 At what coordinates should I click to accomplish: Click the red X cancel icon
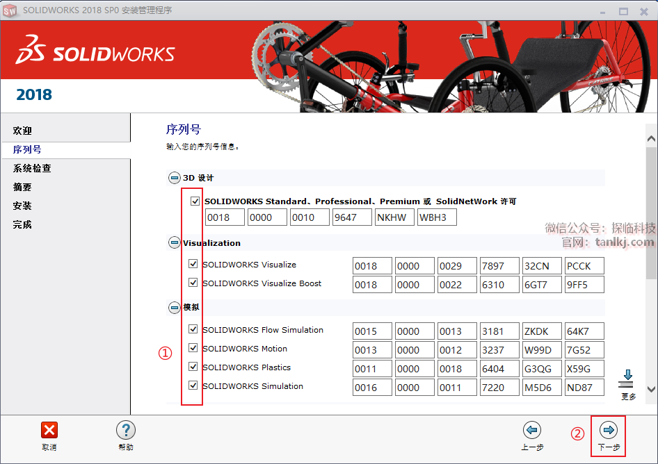click(49, 430)
